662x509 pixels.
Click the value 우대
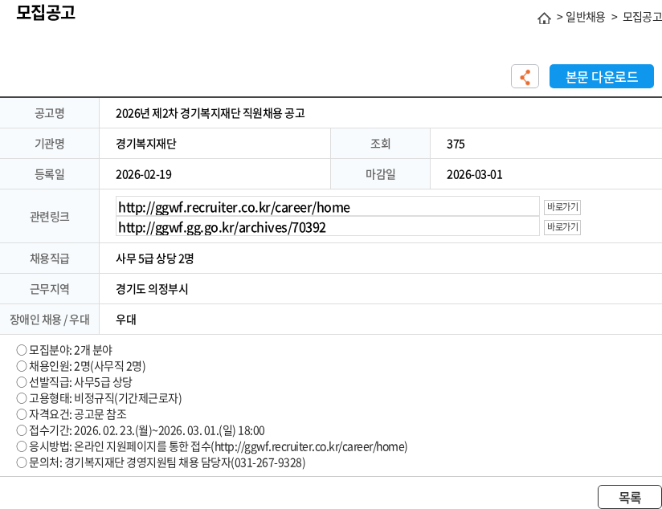coord(126,320)
